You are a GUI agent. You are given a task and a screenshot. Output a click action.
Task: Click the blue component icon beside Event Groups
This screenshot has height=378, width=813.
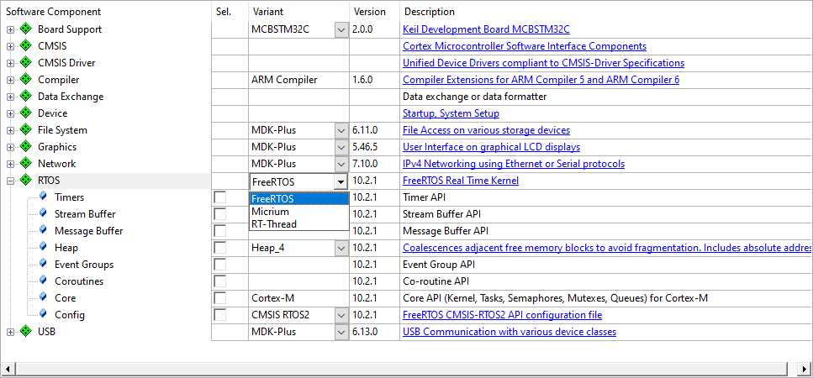click(x=43, y=264)
